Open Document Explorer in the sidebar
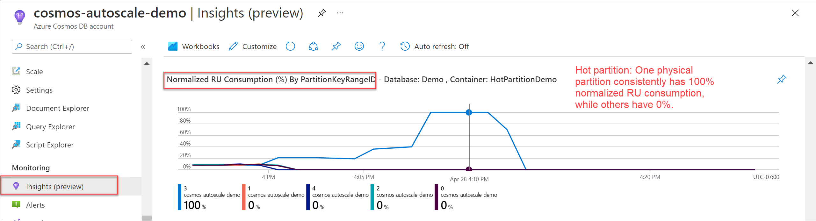Viewport: 816px width, 221px height. click(x=57, y=108)
